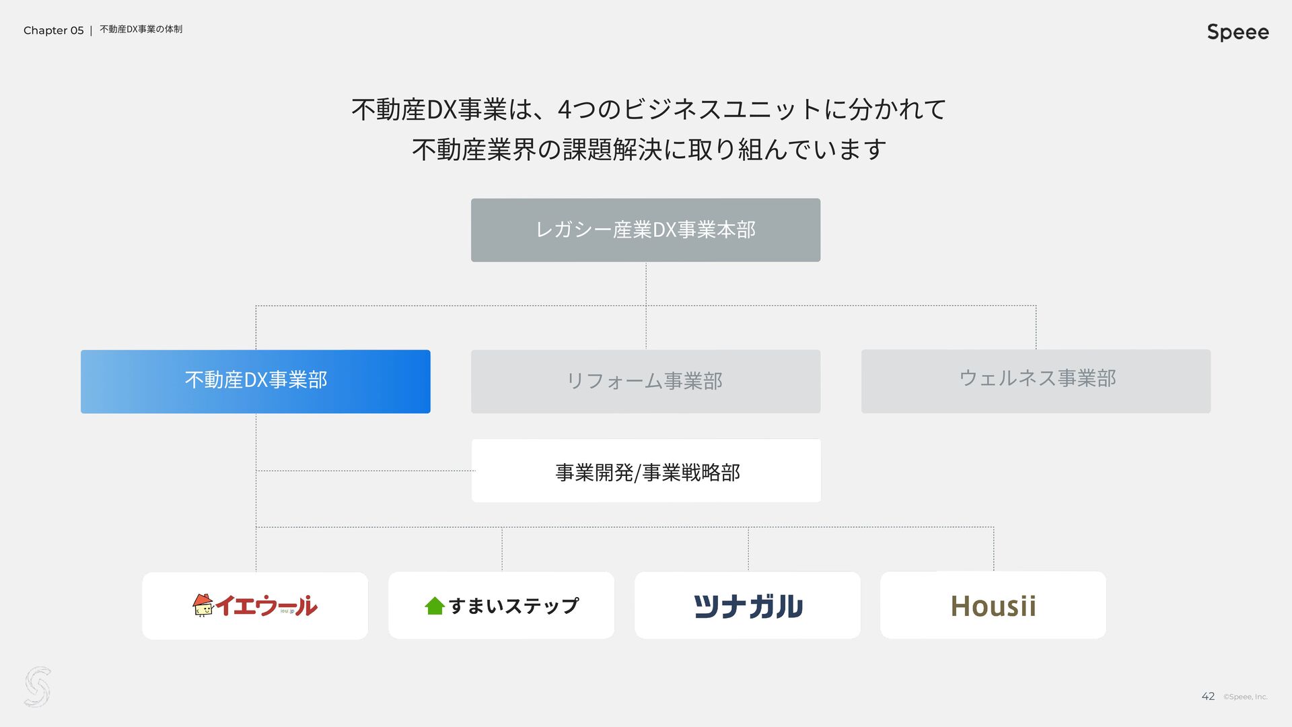The width and height of the screenshot is (1292, 727).
Task: Click the レガシー産業DX事業本部 box
Action: [x=645, y=230]
